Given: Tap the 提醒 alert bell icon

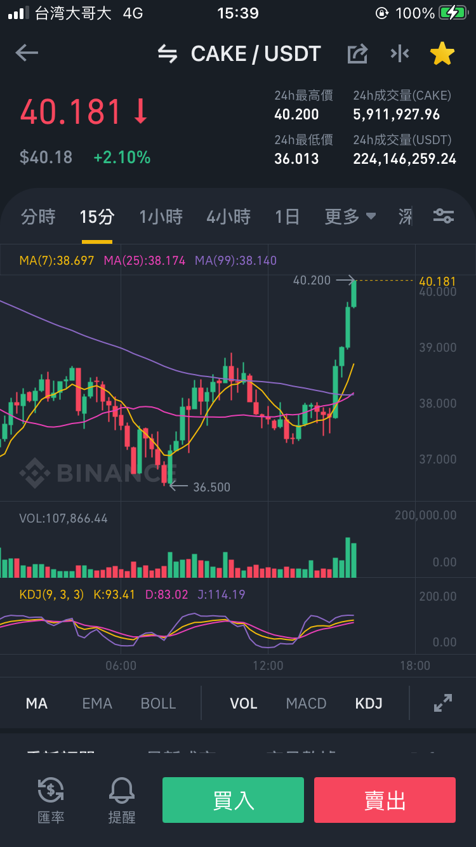Looking at the screenshot, I should click(x=122, y=801).
